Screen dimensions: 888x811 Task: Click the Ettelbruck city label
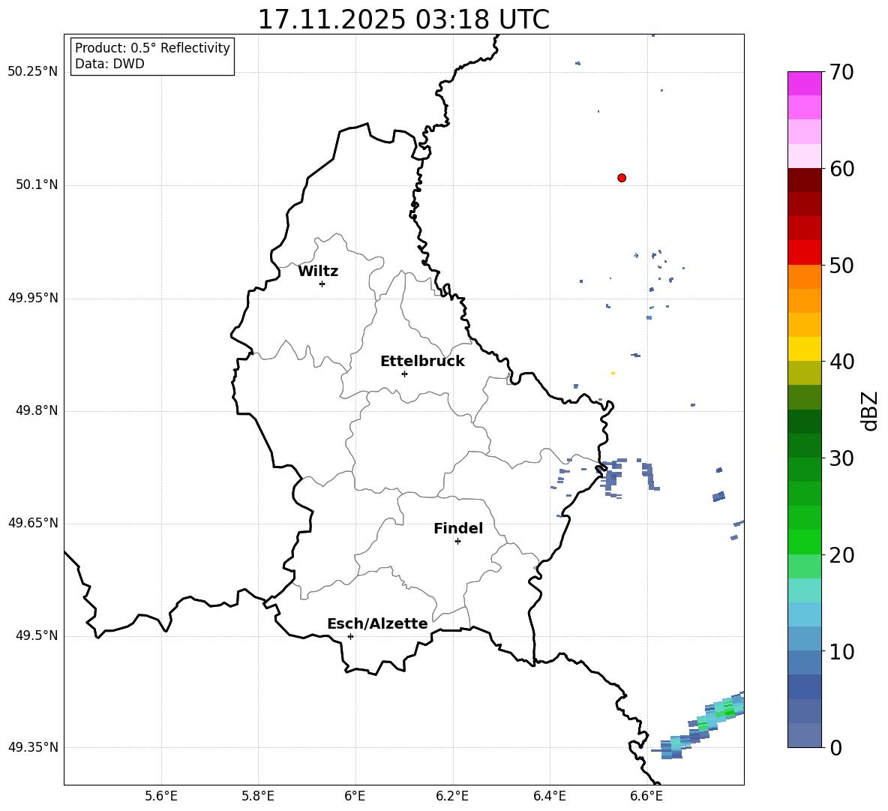[422, 362]
